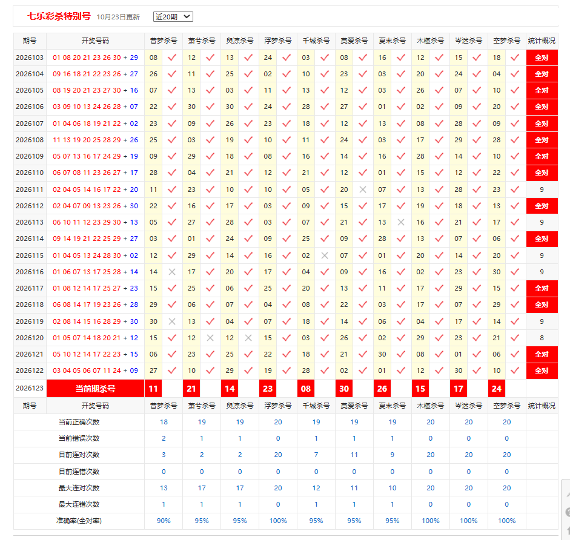Image resolution: width=570 pixels, height=540 pixels.
Task: Click the 统计概况 header in the top header row
Action: (542, 41)
